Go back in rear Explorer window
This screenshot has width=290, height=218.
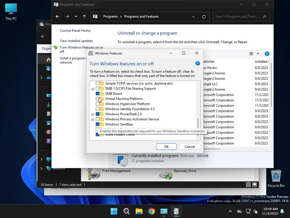(43, 36)
